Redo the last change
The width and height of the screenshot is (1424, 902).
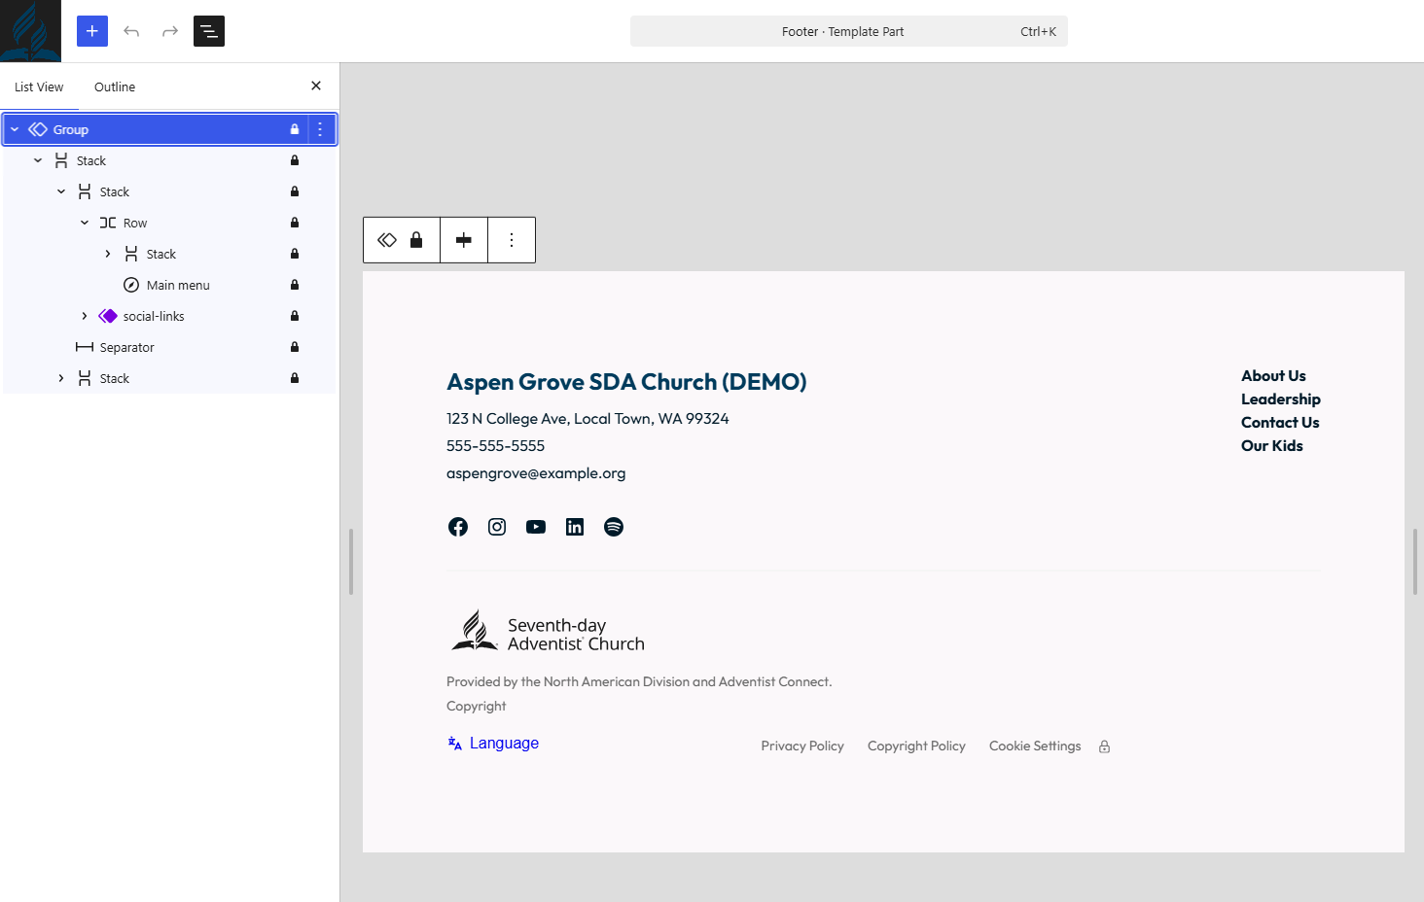170,31
